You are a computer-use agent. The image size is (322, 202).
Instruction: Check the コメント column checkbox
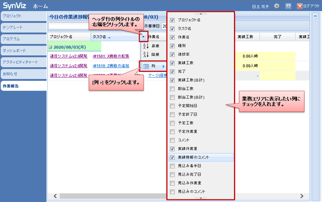[172, 140]
